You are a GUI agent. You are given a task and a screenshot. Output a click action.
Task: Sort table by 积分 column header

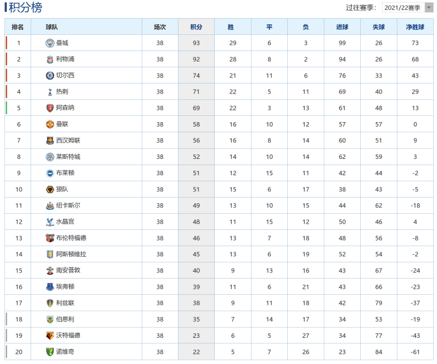pos(196,27)
